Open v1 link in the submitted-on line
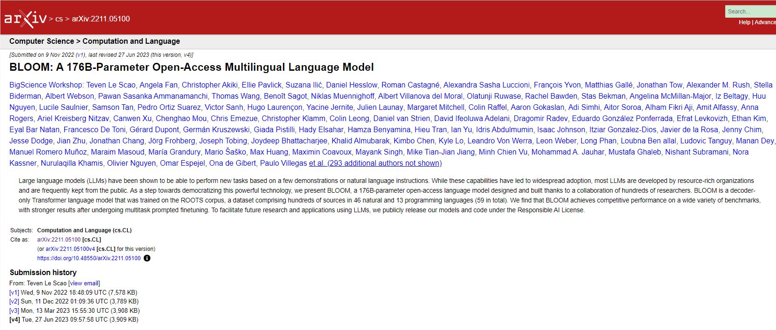776x330 pixels. click(81, 55)
